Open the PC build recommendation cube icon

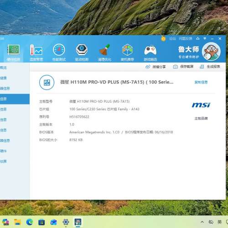pyautogui.click(x=127, y=52)
